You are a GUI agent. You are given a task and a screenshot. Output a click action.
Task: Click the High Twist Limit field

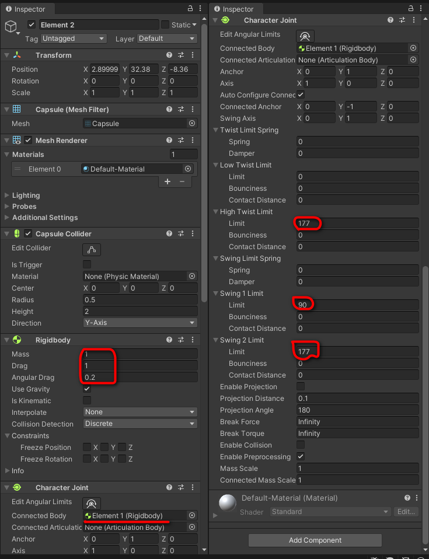(x=357, y=223)
